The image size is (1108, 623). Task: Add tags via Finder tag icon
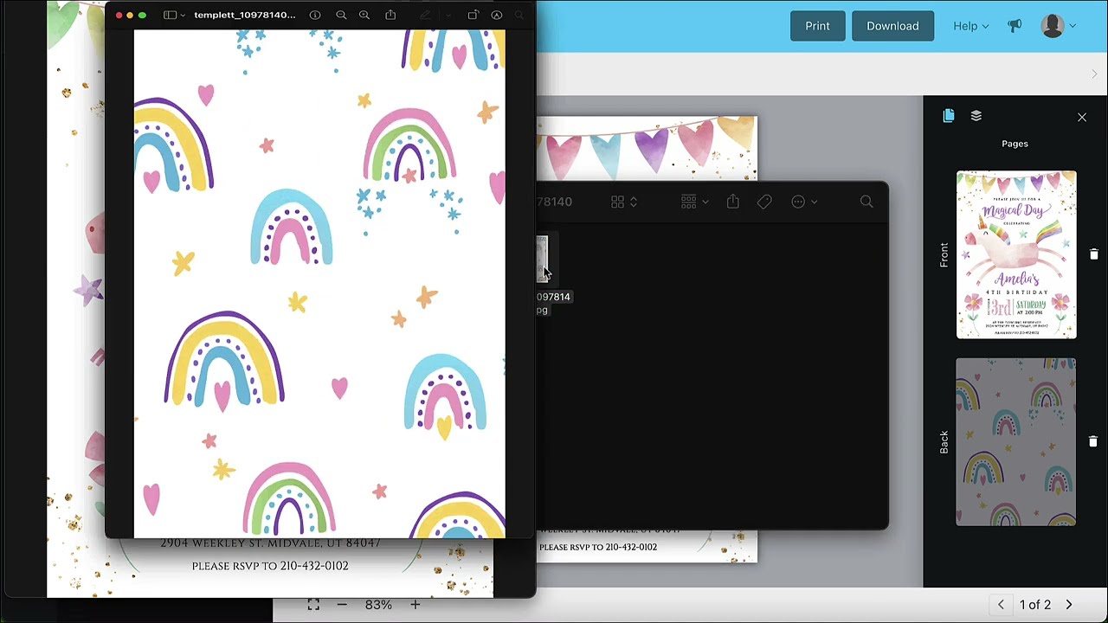click(764, 202)
